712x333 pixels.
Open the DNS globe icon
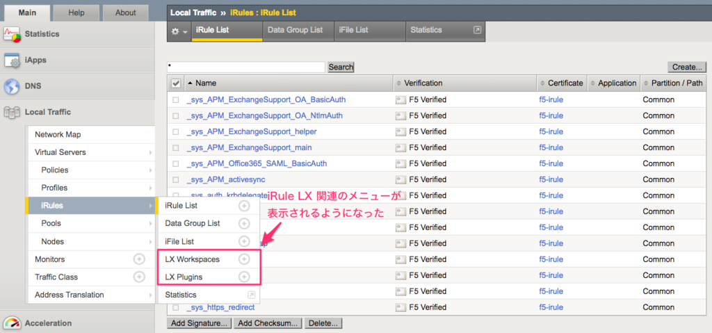[x=12, y=86]
